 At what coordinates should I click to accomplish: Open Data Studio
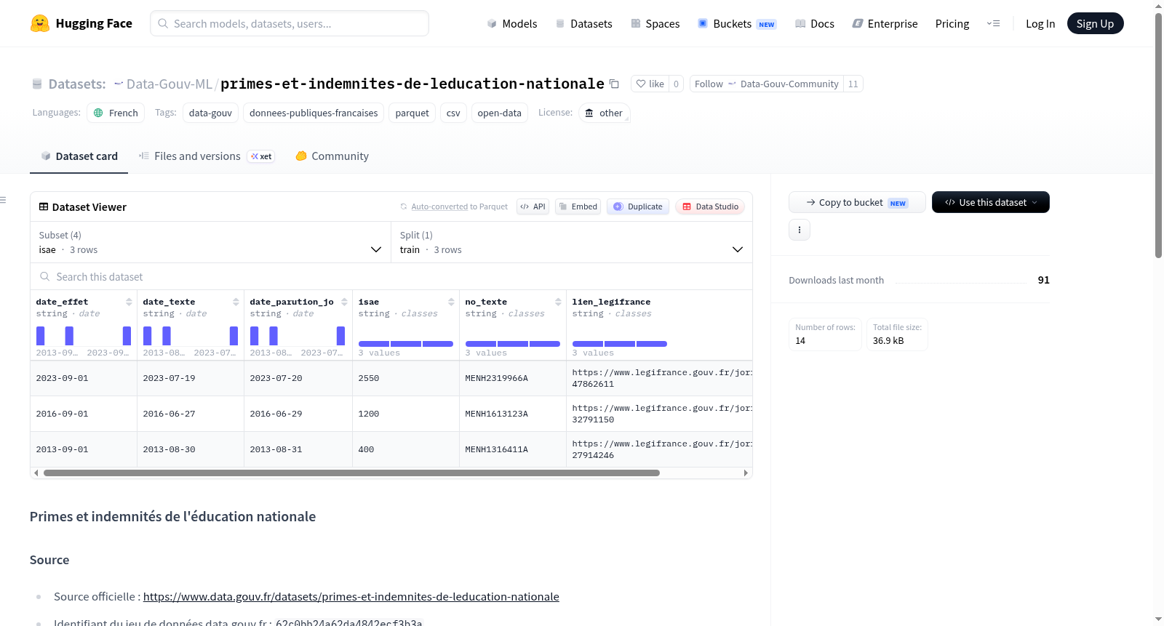click(710, 206)
